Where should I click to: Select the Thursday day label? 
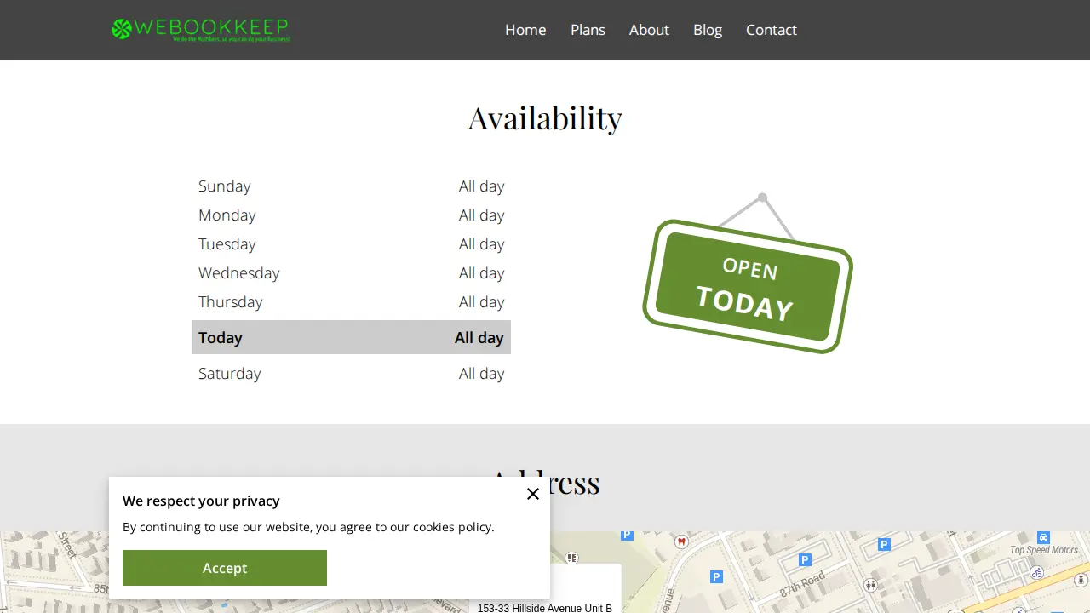click(231, 302)
